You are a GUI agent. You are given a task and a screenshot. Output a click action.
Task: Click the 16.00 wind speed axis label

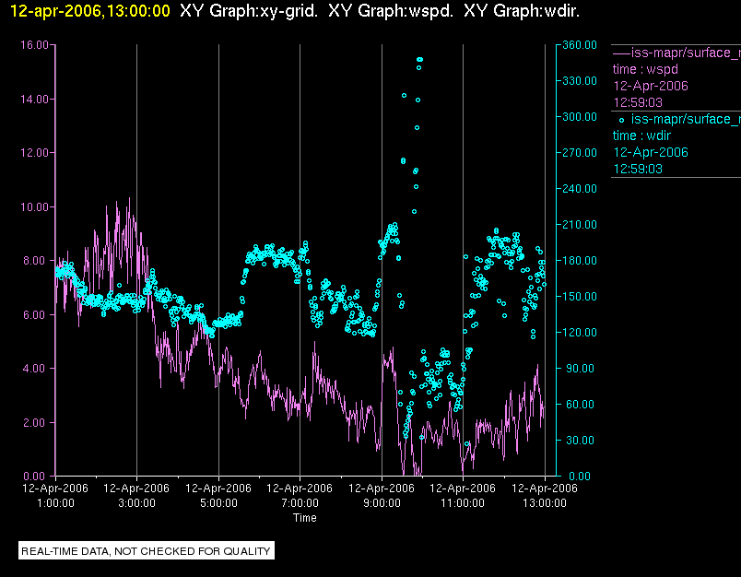pyautogui.click(x=34, y=45)
